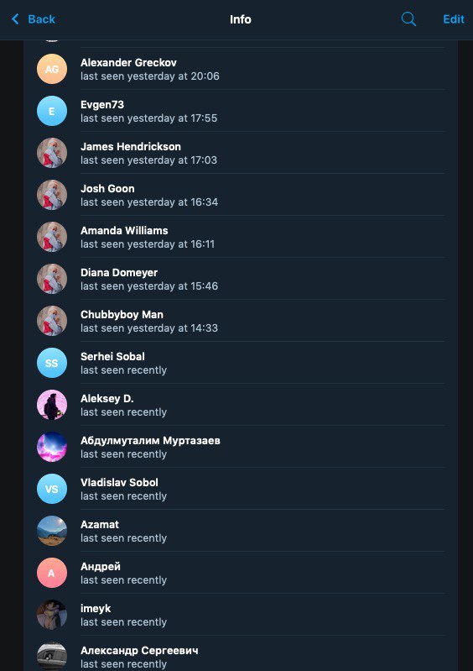473x671 pixels.
Task: Click the Back button label
Action: (x=41, y=19)
